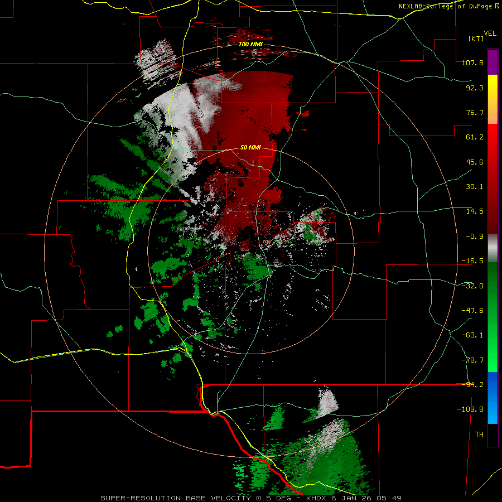Click the -32.0 velocity scale value
The width and height of the screenshot is (502, 502).
(x=472, y=286)
